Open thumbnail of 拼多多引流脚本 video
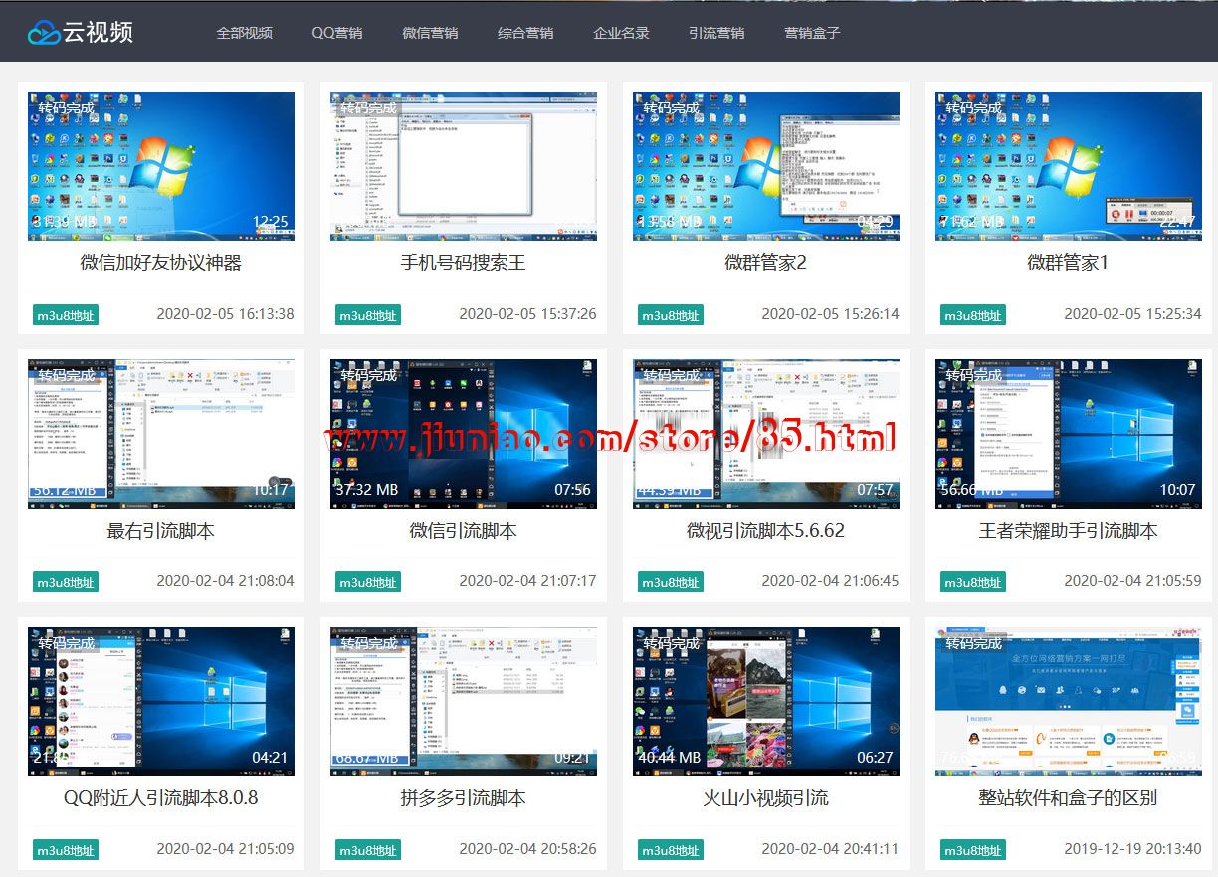Screen dimensions: 1218x877 464,702
